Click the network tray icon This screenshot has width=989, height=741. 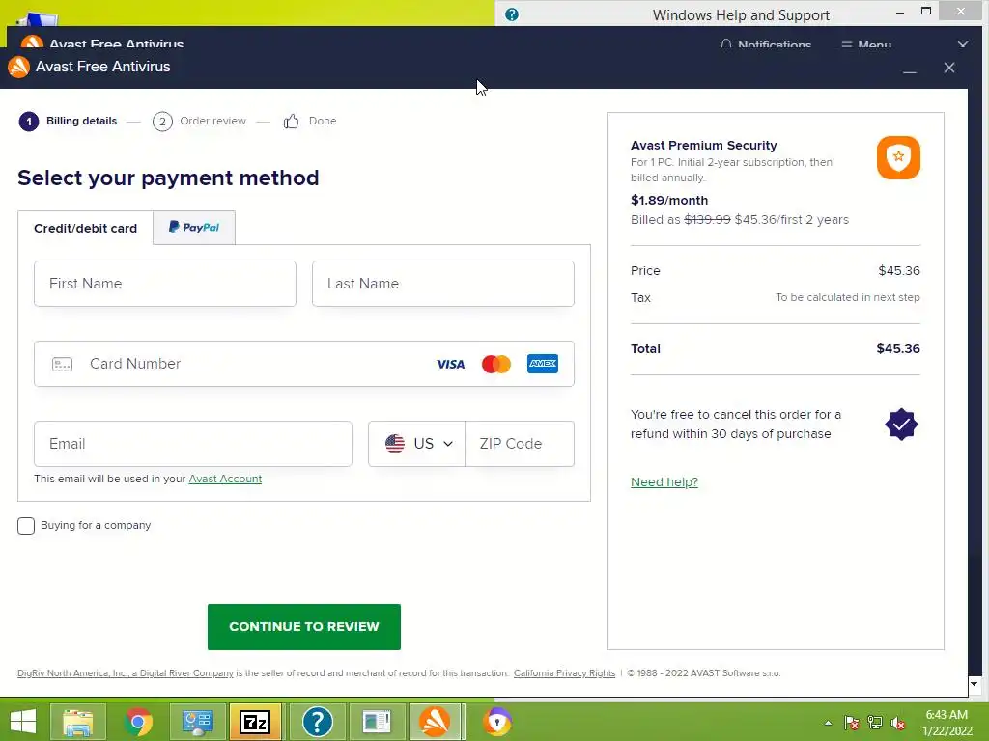click(875, 723)
